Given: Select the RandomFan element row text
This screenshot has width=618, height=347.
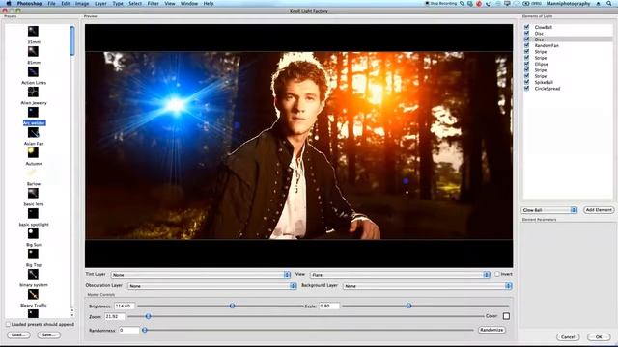Looking at the screenshot, I should 547,45.
